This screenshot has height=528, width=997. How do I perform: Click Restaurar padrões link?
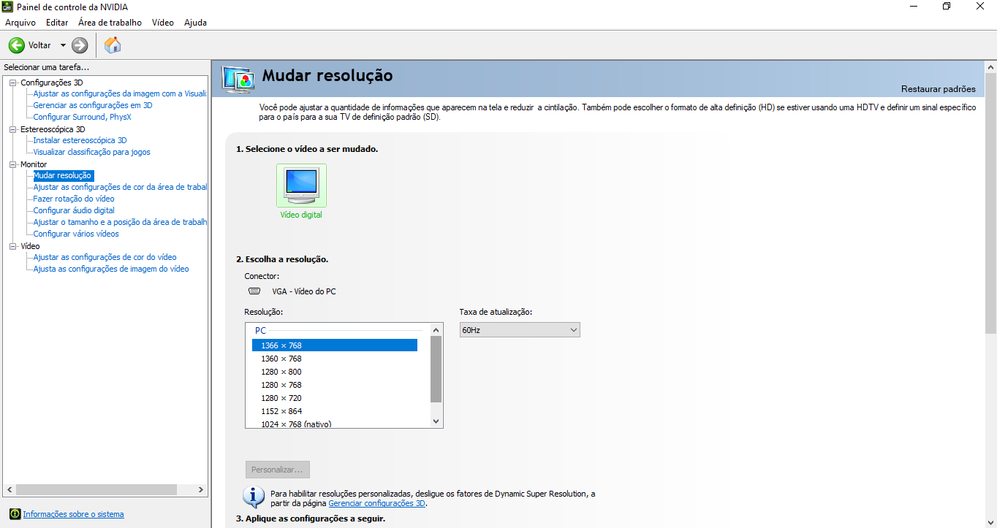click(939, 89)
